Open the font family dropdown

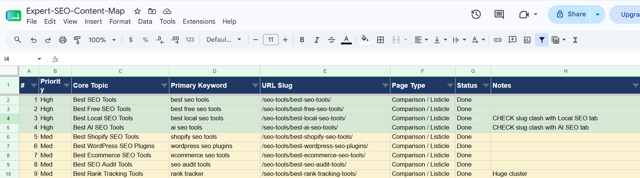tap(224, 40)
